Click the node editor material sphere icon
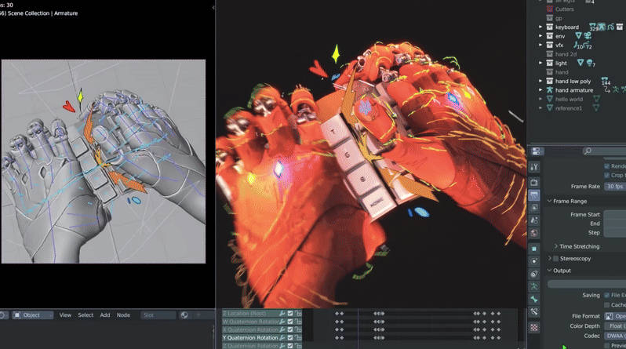 click(184, 315)
